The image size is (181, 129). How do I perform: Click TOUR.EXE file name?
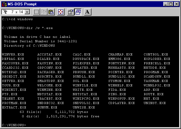click(x=11, y=85)
